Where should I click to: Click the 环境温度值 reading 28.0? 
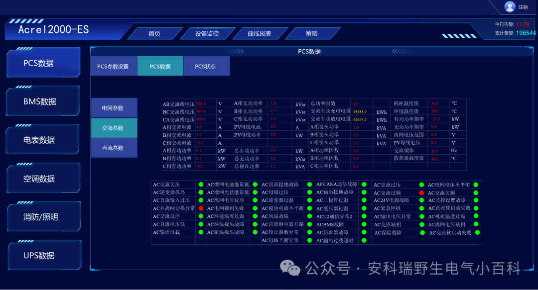(x=435, y=111)
